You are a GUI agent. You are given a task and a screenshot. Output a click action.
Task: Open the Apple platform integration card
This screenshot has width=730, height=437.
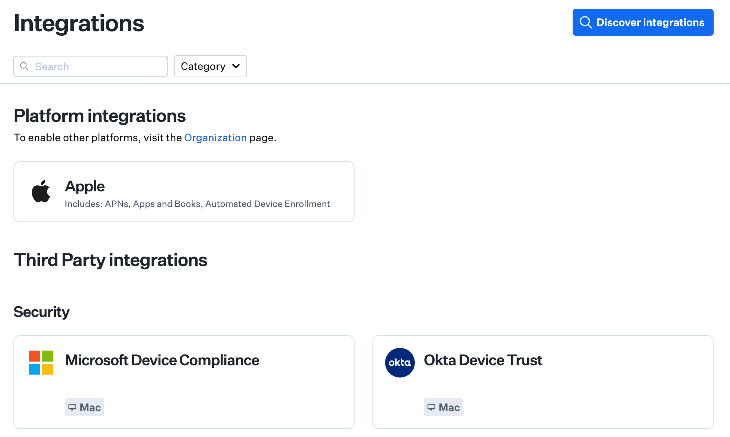pos(184,192)
